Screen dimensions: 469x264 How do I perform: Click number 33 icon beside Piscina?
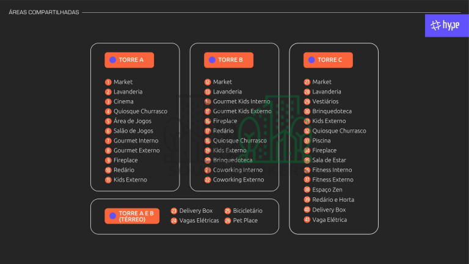[307, 141]
